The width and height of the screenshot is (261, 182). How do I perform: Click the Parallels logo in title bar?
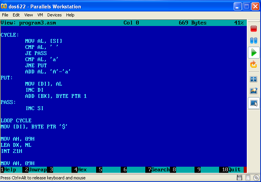tap(4, 6)
